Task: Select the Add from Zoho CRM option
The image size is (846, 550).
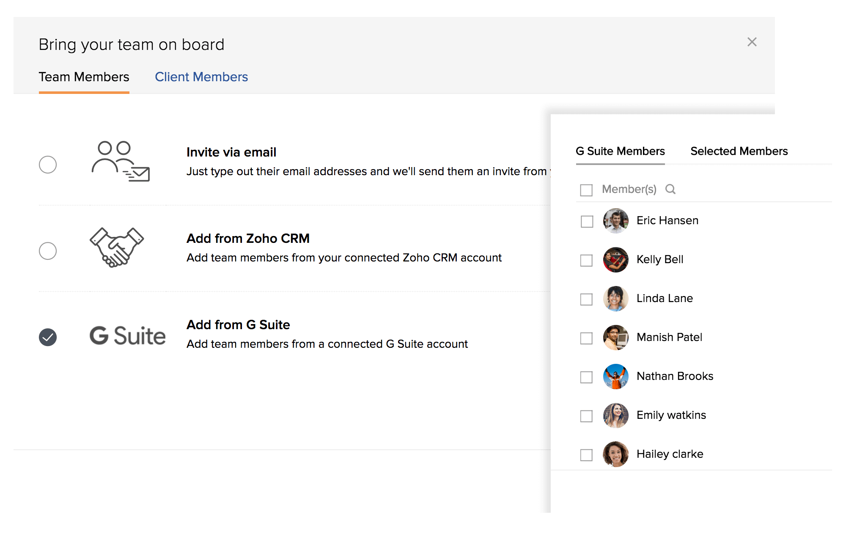Action: coord(48,251)
